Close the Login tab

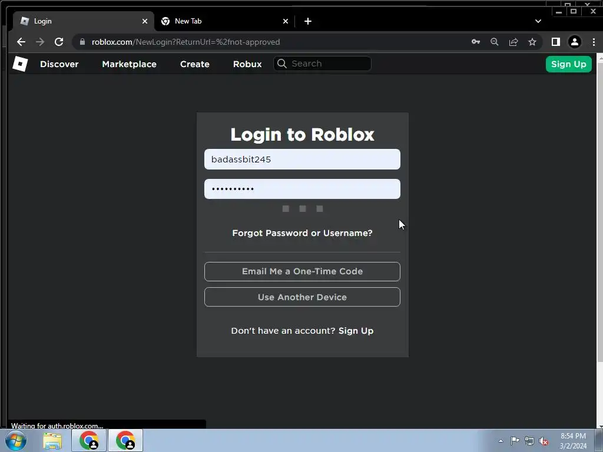(145, 21)
